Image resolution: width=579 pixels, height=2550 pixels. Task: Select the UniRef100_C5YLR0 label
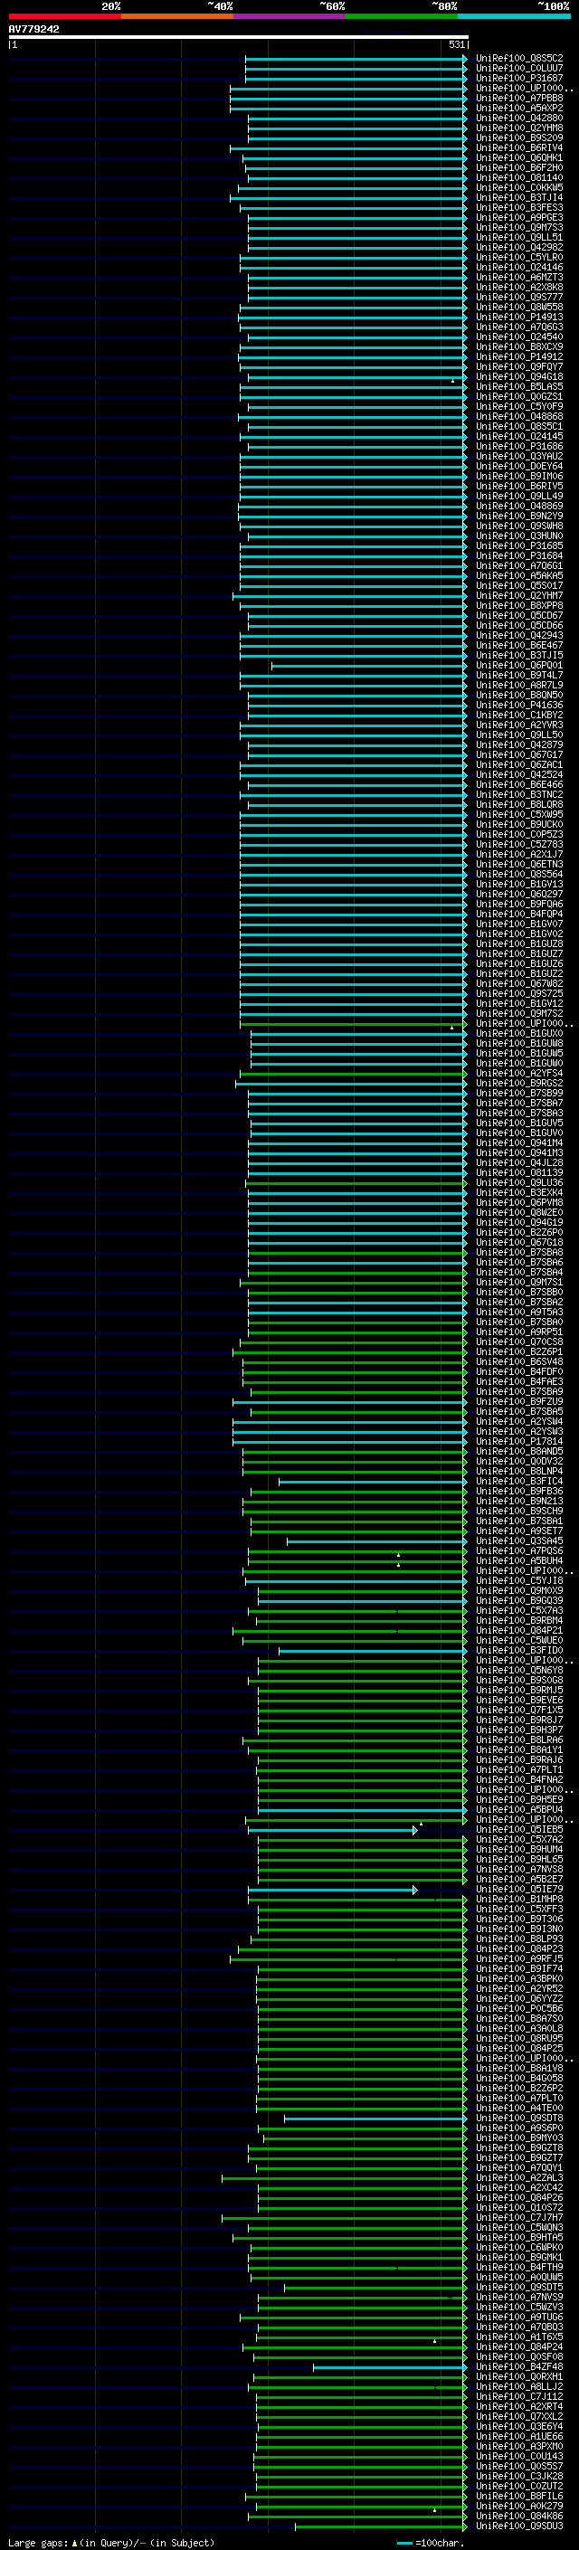tap(519, 258)
